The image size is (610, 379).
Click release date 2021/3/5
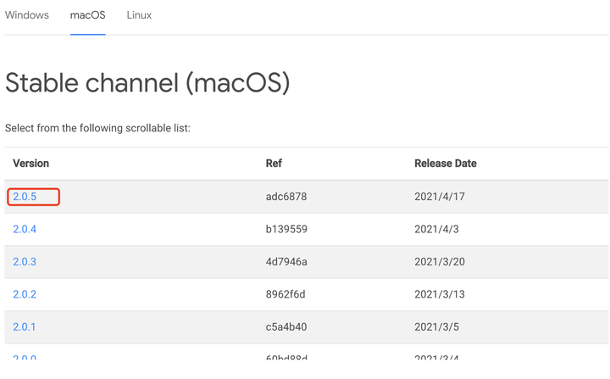pyautogui.click(x=436, y=326)
